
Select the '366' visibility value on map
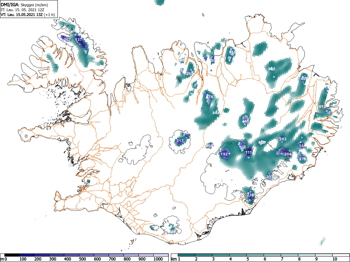(x=209, y=145)
